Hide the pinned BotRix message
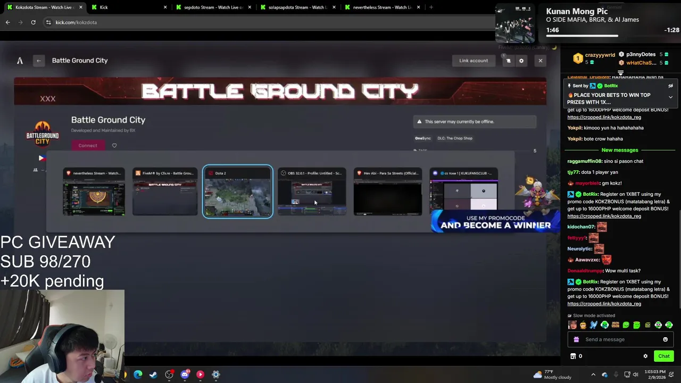This screenshot has width=681, height=383. pos(670,86)
